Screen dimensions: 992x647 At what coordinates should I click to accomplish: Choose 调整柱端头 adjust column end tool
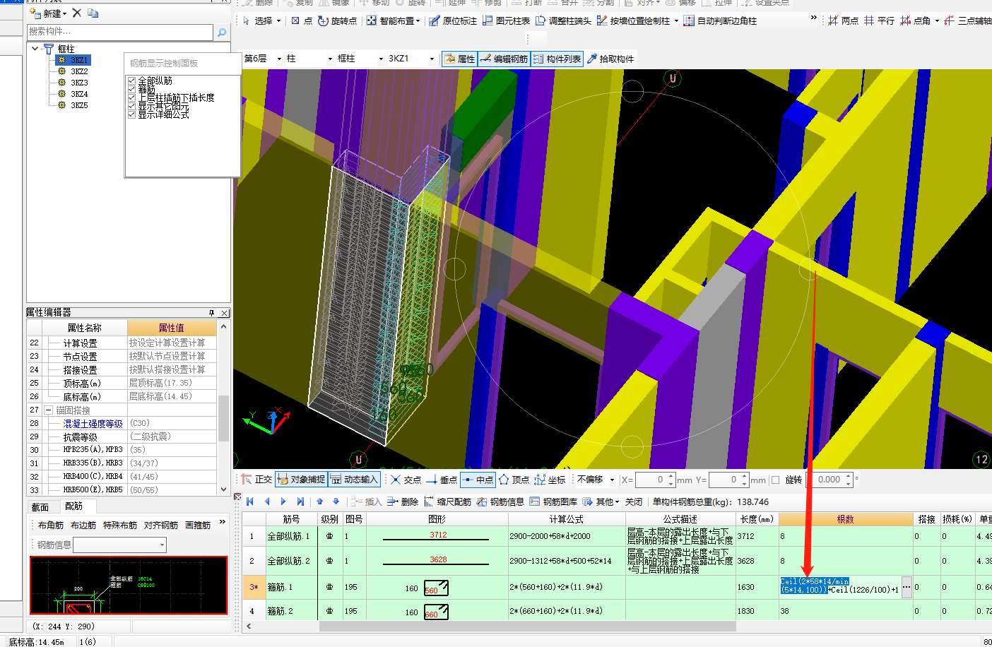click(x=563, y=21)
